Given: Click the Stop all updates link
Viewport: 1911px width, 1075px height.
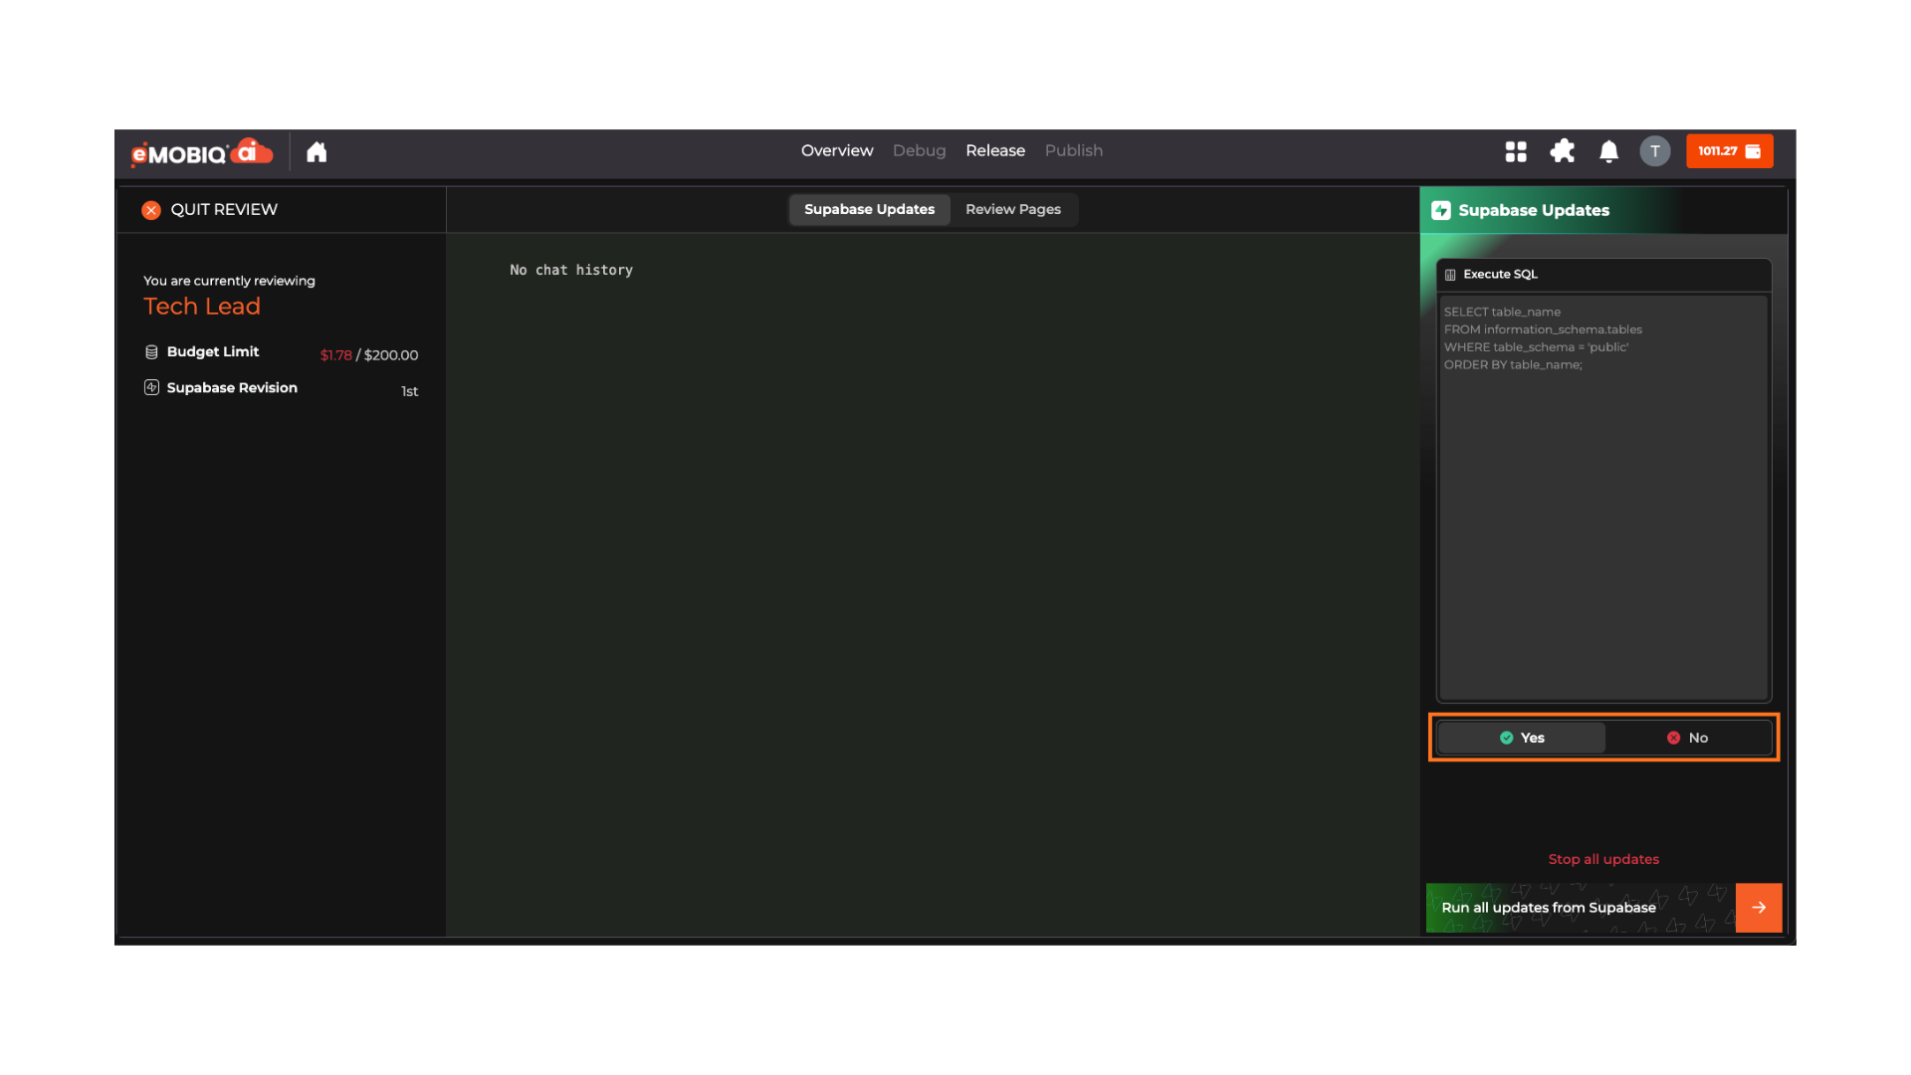Looking at the screenshot, I should click(x=1602, y=859).
